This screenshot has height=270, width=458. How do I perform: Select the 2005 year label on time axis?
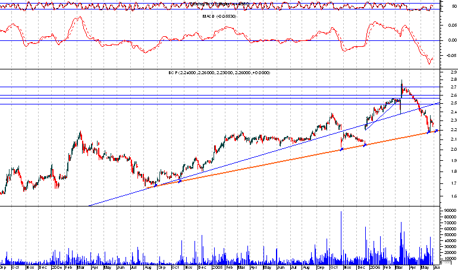pos(218,267)
